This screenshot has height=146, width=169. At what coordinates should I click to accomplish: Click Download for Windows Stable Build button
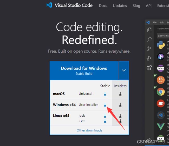[x=84, y=71]
